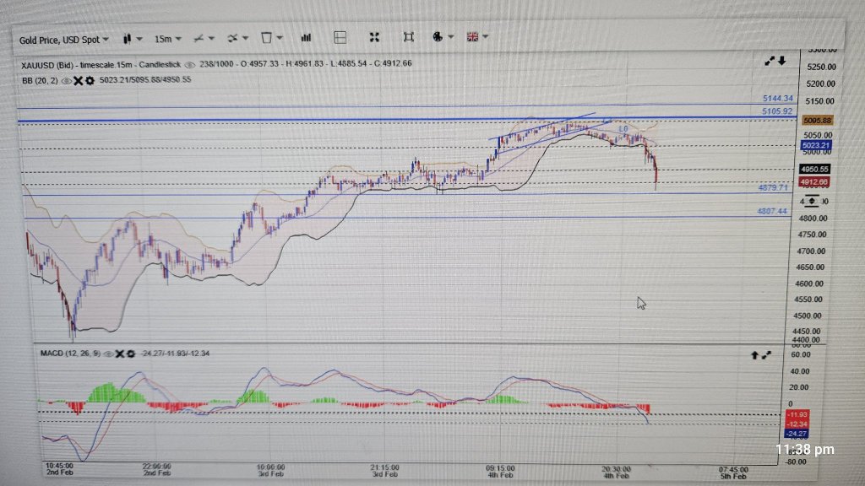Open MACD (12, 26, 9) settings gear
The width and height of the screenshot is (865, 486).
pyautogui.click(x=131, y=354)
